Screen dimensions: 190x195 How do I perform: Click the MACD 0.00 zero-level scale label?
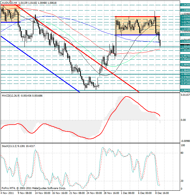[x=183, y=120]
